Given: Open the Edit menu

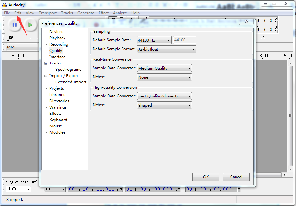Looking at the screenshot, I should [x=18, y=13].
